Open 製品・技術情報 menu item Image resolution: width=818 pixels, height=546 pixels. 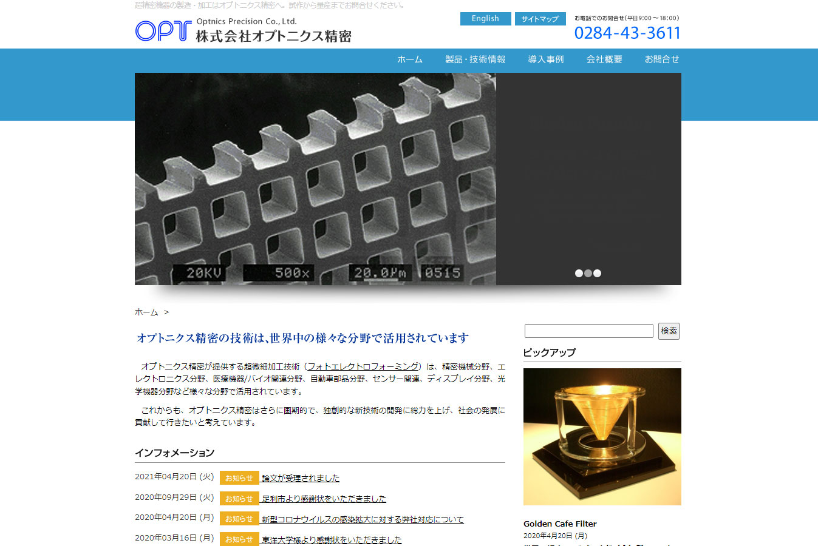[475, 59]
